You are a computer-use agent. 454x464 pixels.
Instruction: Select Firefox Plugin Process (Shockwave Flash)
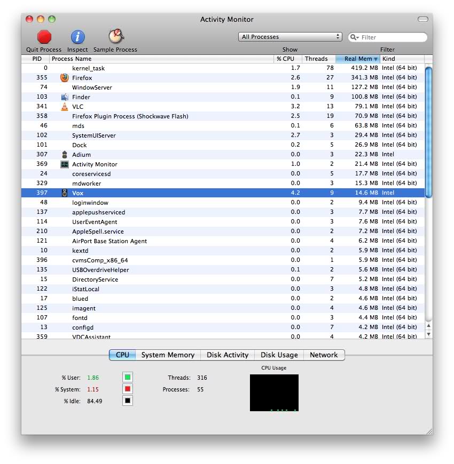tap(223, 116)
